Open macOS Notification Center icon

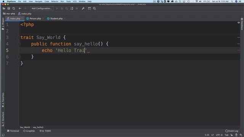coord(240,2)
